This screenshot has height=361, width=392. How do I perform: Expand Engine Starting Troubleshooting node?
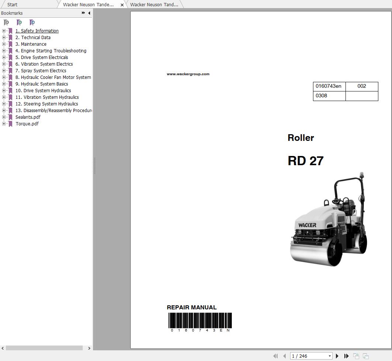pyautogui.click(x=4, y=51)
